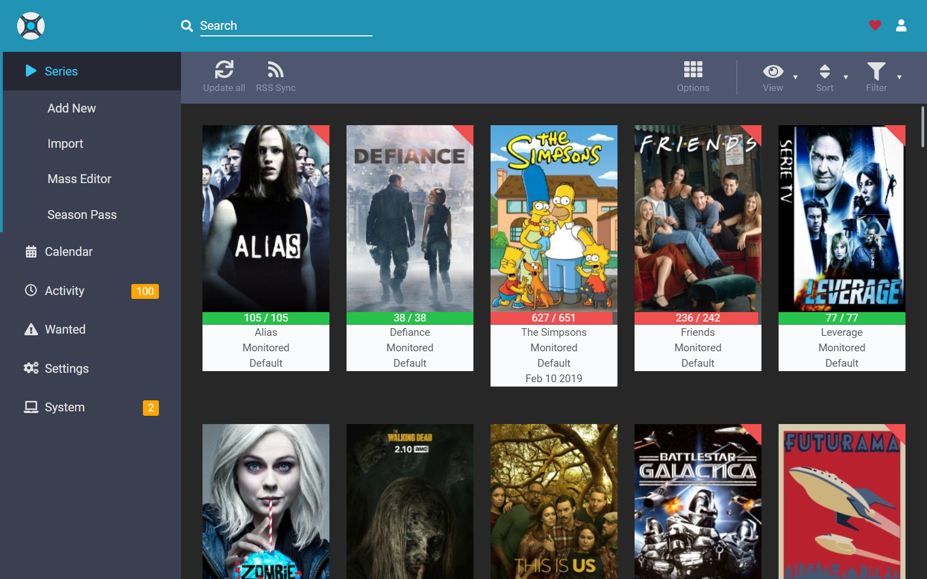Open Settings label in sidebar
This screenshot has width=927, height=579.
coord(67,368)
